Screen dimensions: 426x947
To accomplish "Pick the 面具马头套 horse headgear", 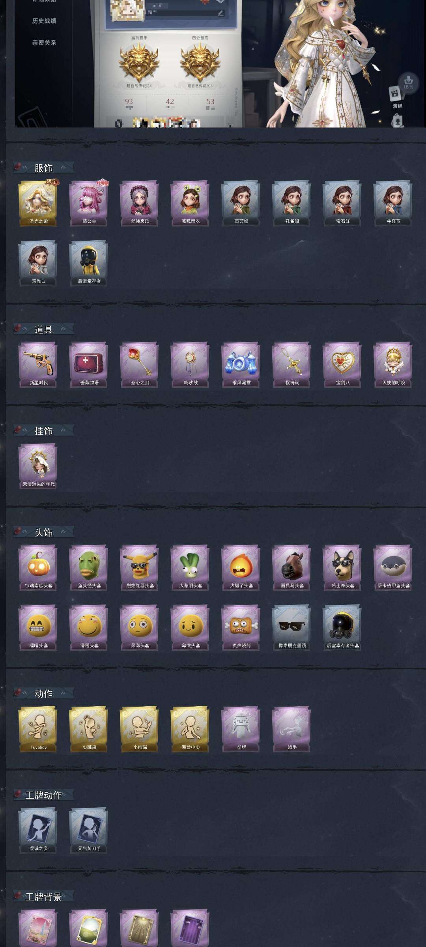I will tap(291, 567).
